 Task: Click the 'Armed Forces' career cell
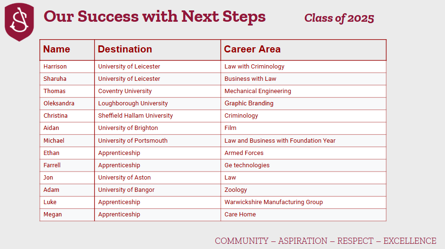coord(244,153)
